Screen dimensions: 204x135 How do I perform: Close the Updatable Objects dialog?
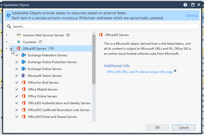click(199, 5)
